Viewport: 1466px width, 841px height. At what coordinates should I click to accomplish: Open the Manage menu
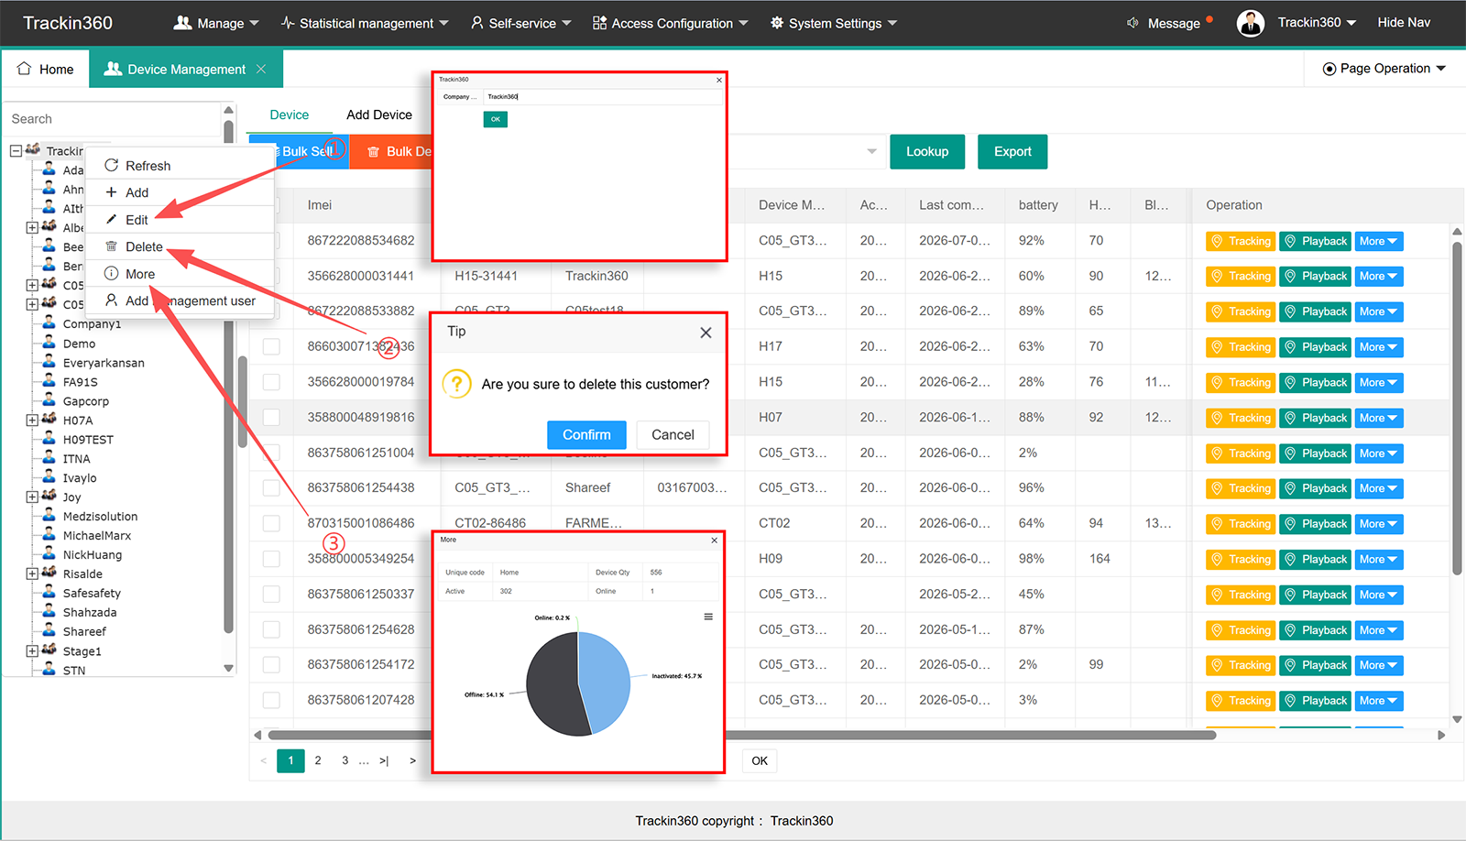pyautogui.click(x=216, y=23)
